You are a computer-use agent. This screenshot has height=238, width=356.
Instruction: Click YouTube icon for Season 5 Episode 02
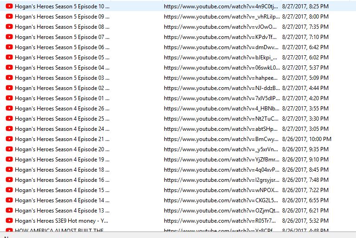(x=9, y=88)
